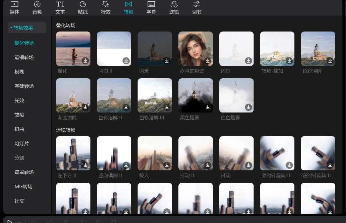This screenshot has width=346, height=223.
Task: Select the 吸入 transition thumbnail
Action: pos(155,153)
